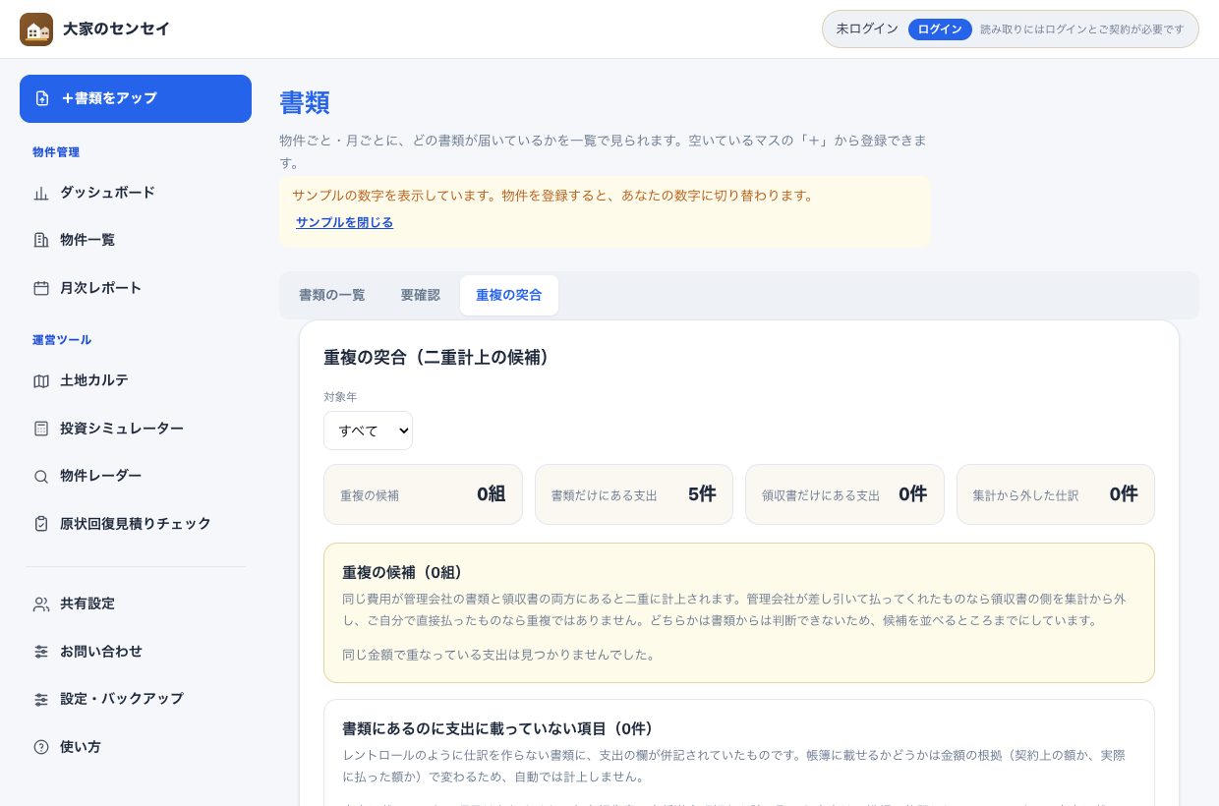Viewport: 1219px width, 806px height.
Task: Click the 読み取りにはログインとご契約が必要です notice
Action: [1082, 29]
